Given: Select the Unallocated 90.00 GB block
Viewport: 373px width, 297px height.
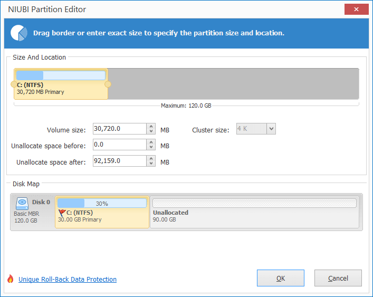Looking at the screenshot, I should click(254, 212).
